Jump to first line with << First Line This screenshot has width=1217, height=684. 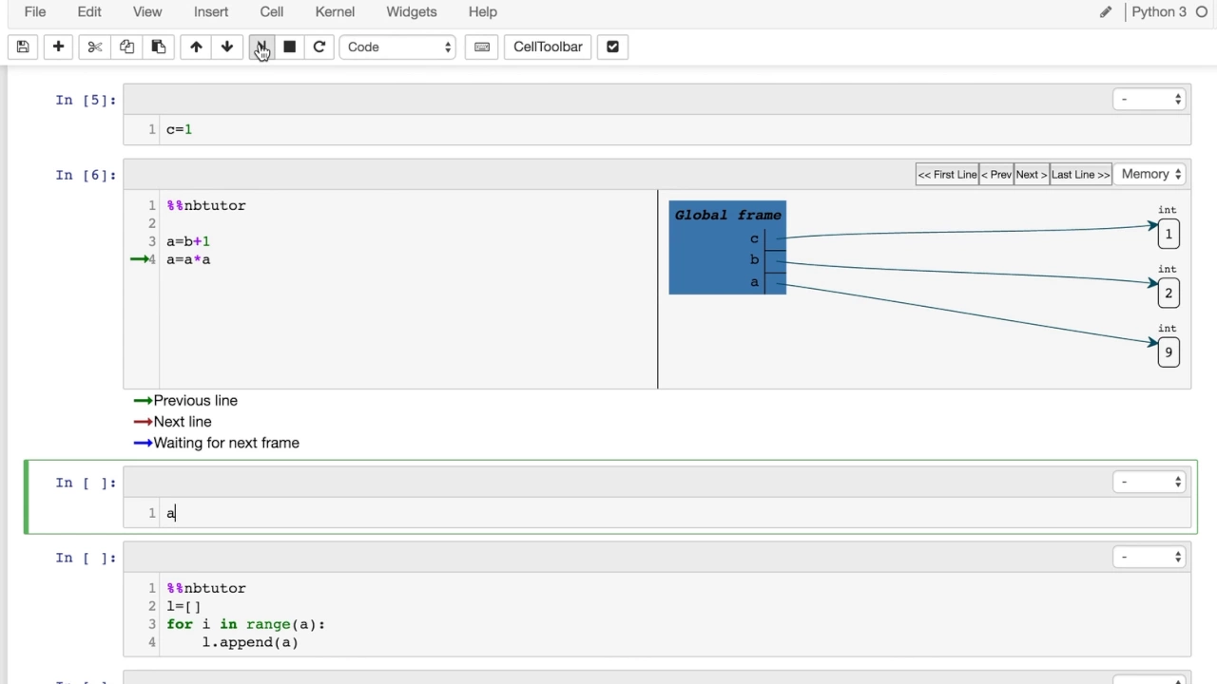(947, 175)
